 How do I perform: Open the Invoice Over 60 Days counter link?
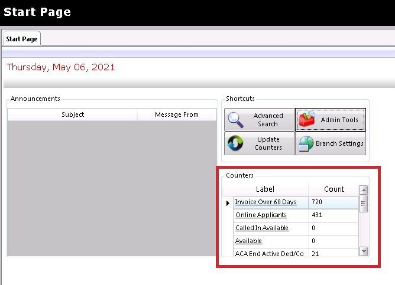266,202
